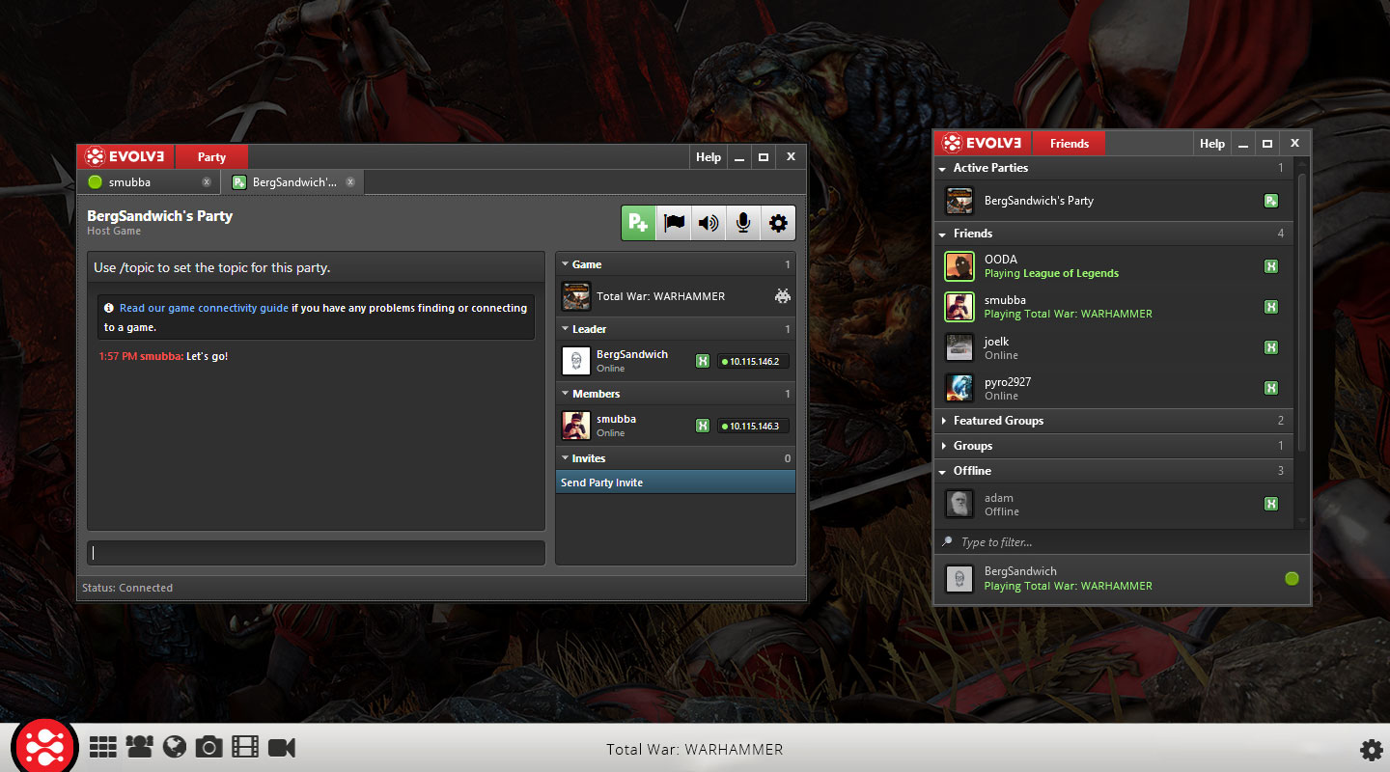Click BergSandwich's green profile icon in Leader section

point(703,361)
